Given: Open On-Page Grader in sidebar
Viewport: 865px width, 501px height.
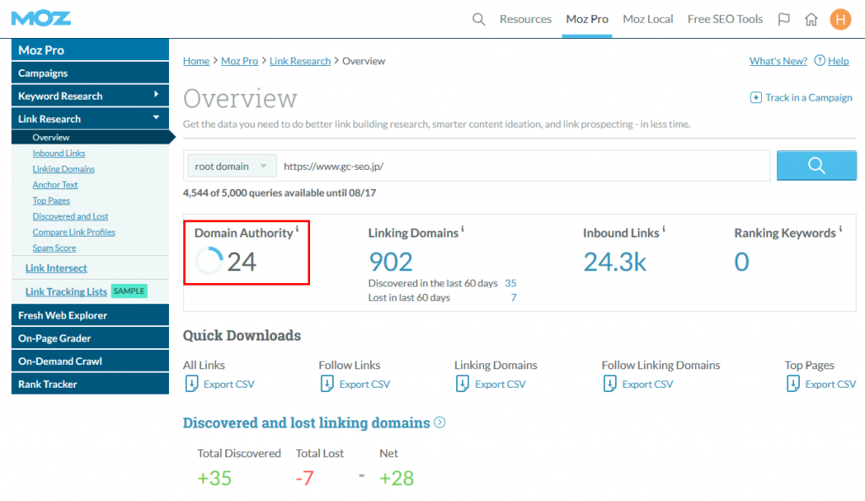Looking at the screenshot, I should tap(90, 338).
